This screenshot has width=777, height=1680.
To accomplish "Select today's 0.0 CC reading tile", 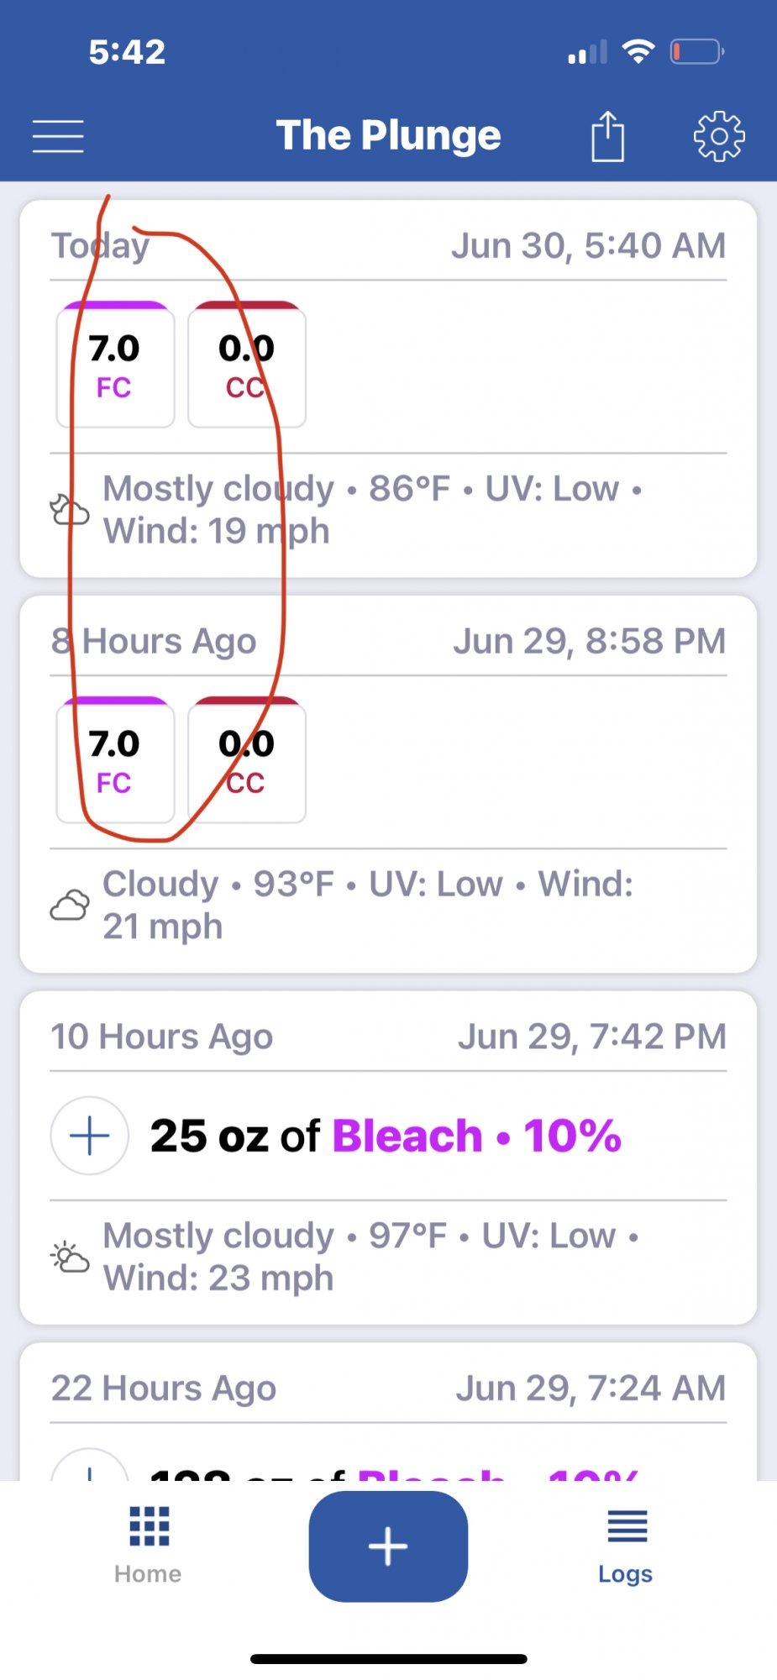I will (x=247, y=365).
